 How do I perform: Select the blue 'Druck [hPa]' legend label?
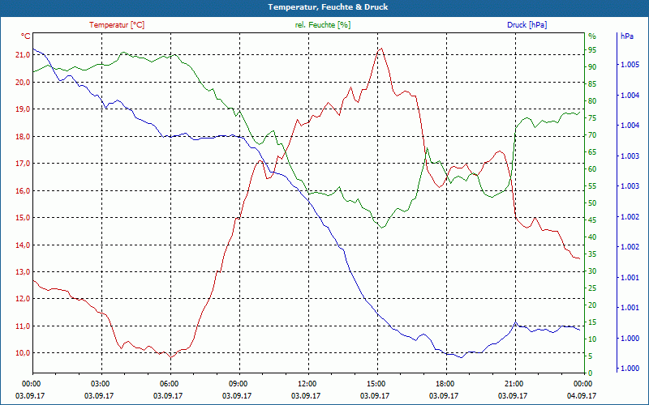tap(527, 25)
